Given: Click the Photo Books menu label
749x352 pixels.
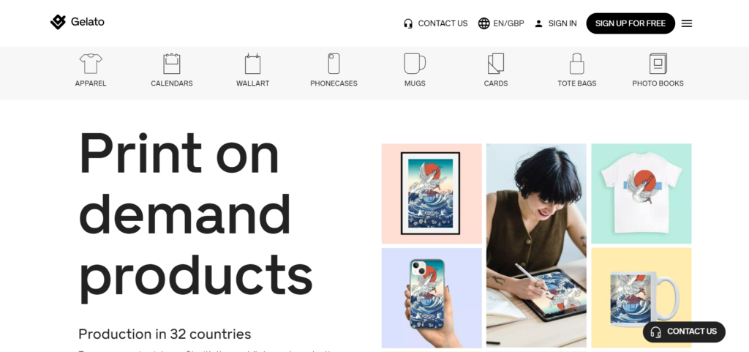Looking at the screenshot, I should pos(658,83).
